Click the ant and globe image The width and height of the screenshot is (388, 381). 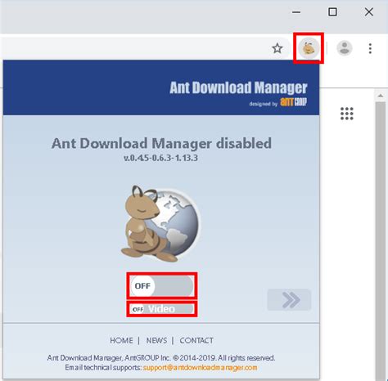[x=161, y=224]
